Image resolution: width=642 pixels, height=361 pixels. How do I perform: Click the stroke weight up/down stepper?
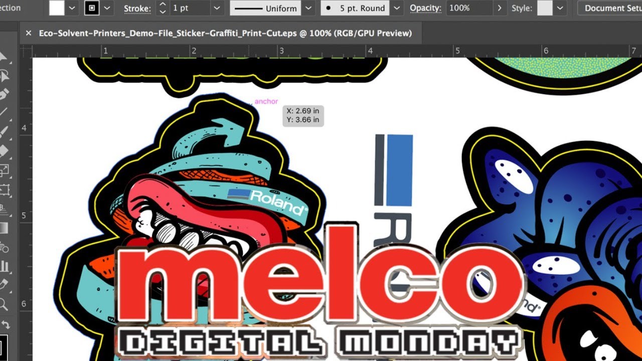[163, 8]
